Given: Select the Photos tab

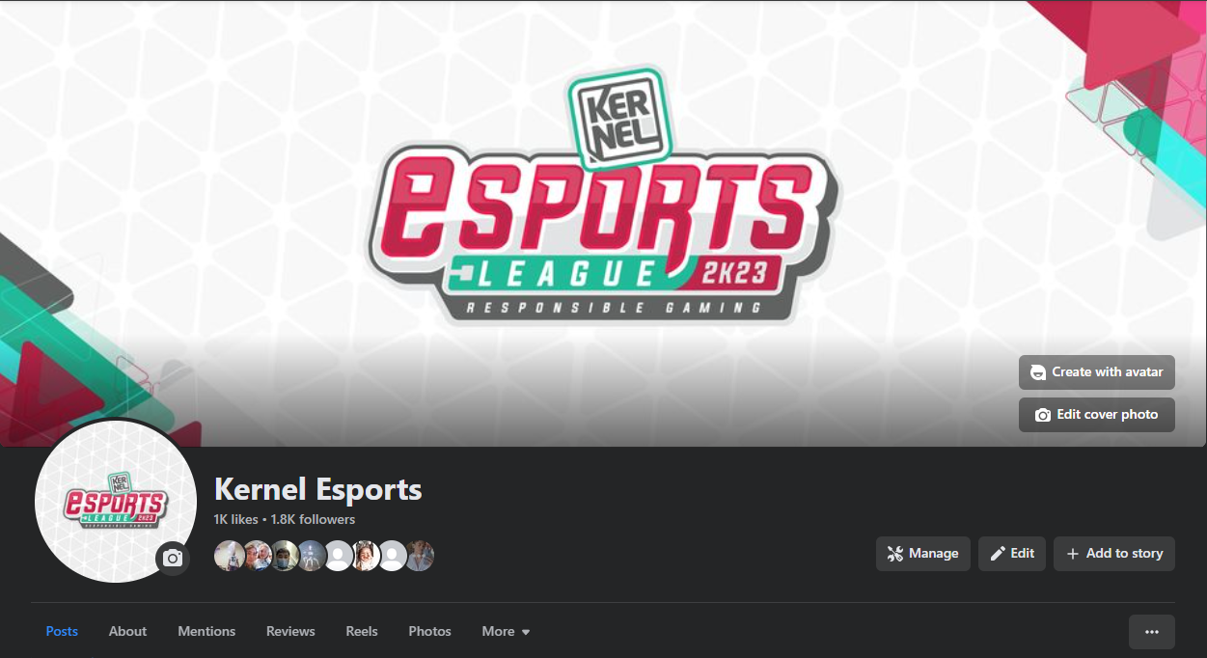Looking at the screenshot, I should click(429, 631).
